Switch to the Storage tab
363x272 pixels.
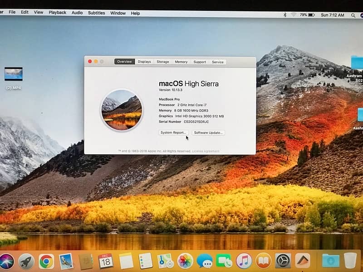(163, 62)
